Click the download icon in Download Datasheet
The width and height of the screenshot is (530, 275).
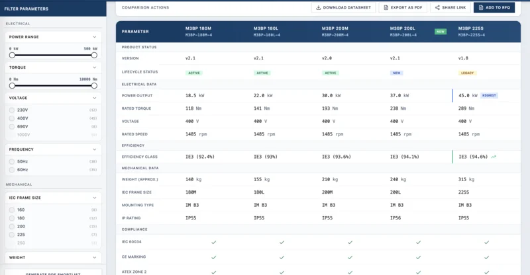319,7
